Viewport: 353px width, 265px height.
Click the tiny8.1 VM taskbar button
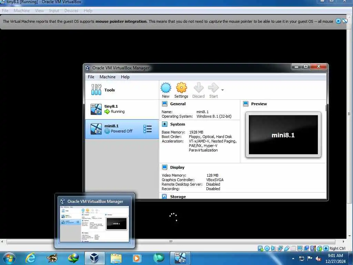(x=180, y=258)
